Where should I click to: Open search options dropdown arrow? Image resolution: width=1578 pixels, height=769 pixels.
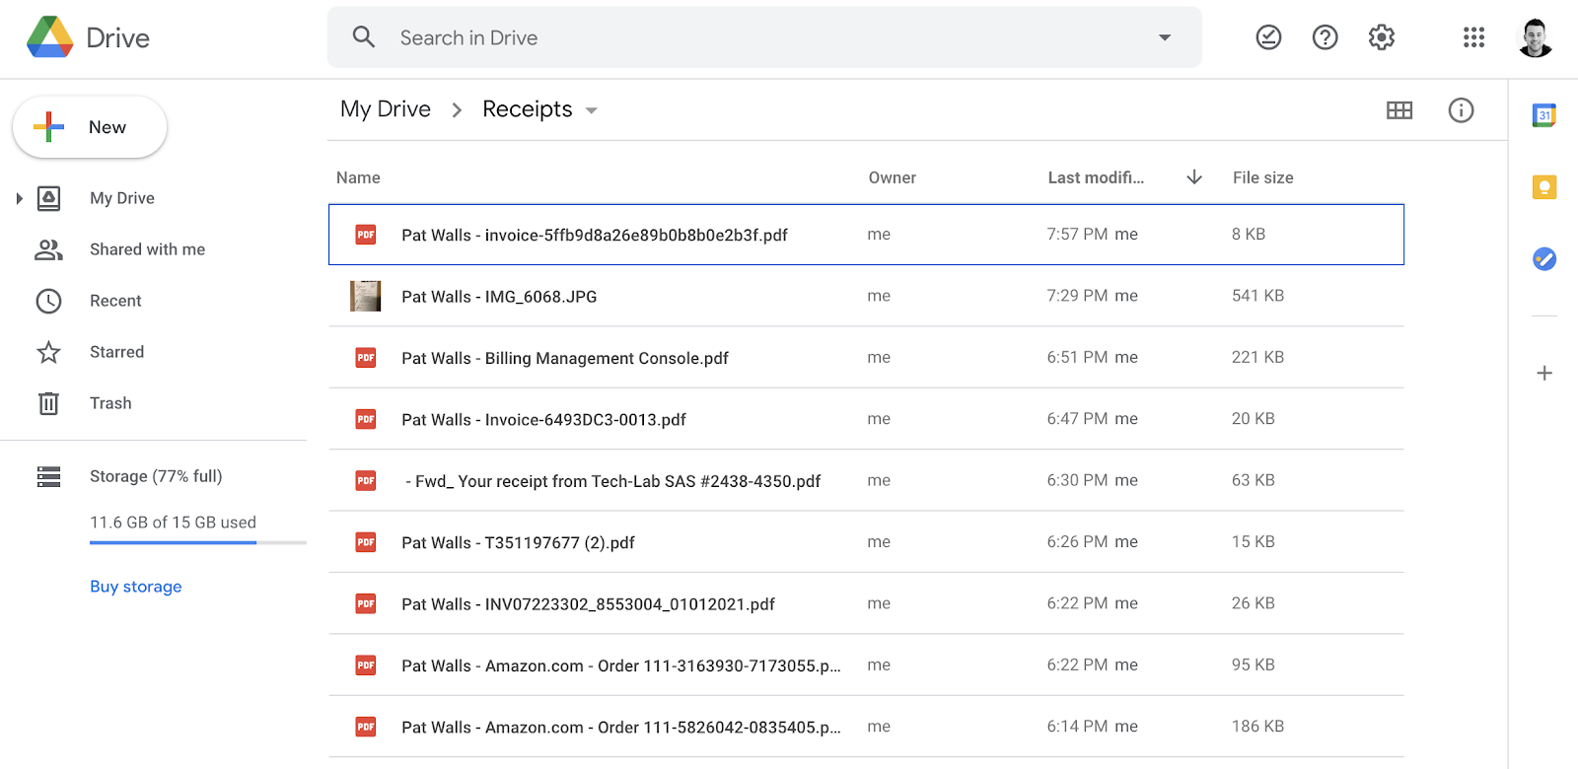point(1165,37)
